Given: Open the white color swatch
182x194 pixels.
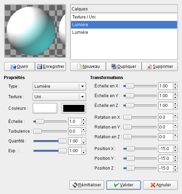Looking at the screenshot, I should 45,108.
